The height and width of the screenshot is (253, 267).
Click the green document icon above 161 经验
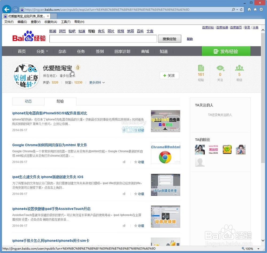coord(201,68)
